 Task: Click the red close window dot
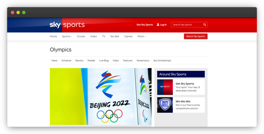[x=12, y=12]
